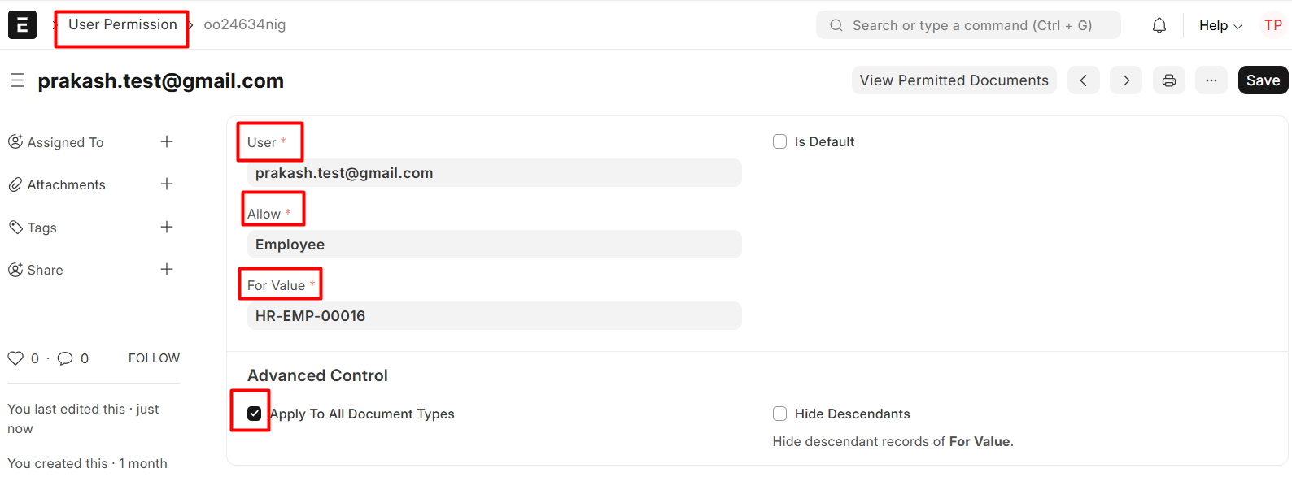The height and width of the screenshot is (477, 1292).
Task: Open the Allow field showing Employee
Action: tap(494, 245)
